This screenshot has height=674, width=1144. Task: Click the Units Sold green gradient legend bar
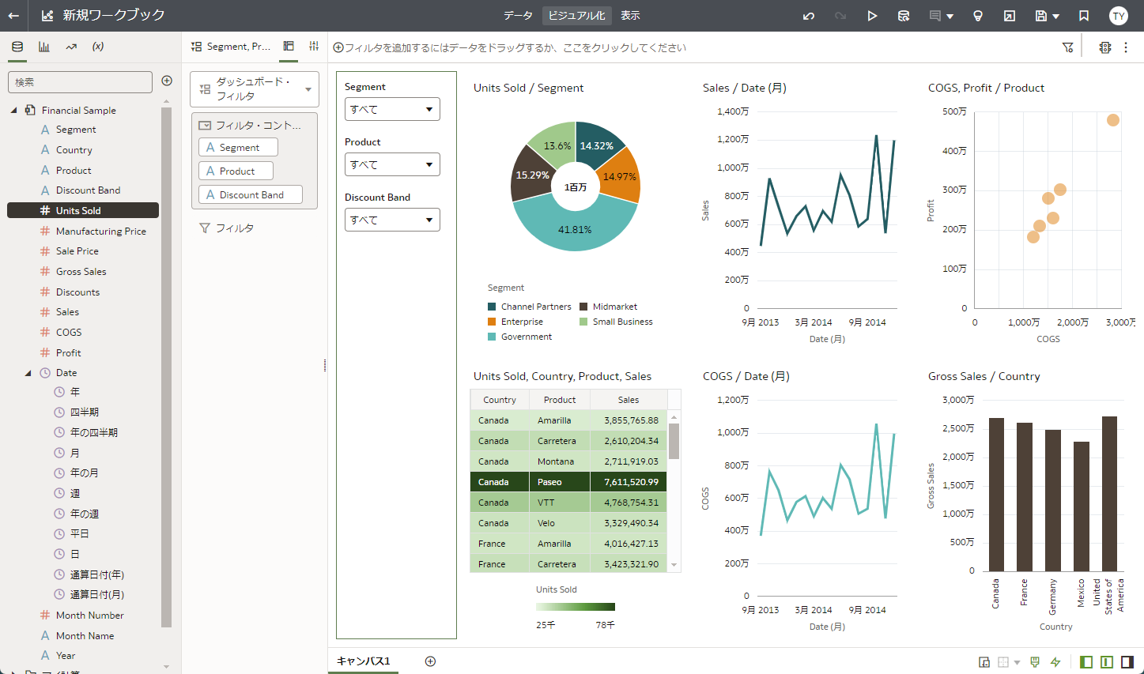coord(576,607)
